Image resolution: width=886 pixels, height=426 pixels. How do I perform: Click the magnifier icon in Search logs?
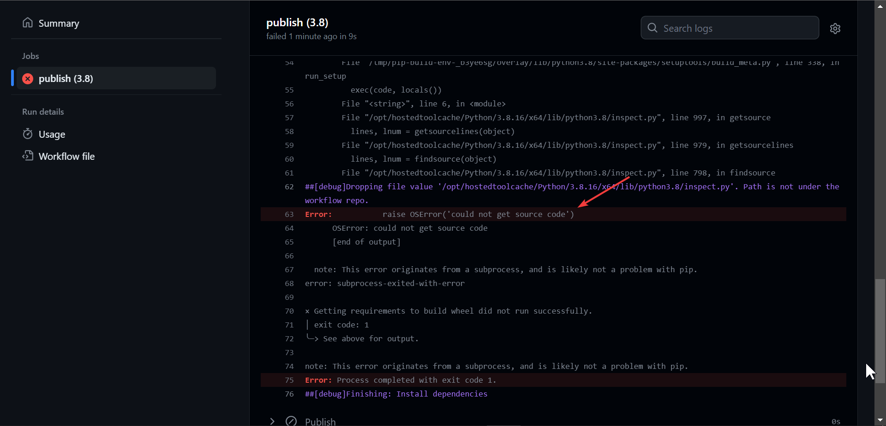point(652,28)
